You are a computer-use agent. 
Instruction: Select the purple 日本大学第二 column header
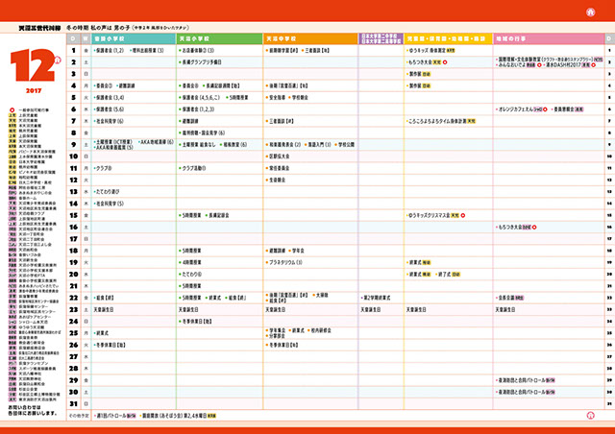(381, 38)
